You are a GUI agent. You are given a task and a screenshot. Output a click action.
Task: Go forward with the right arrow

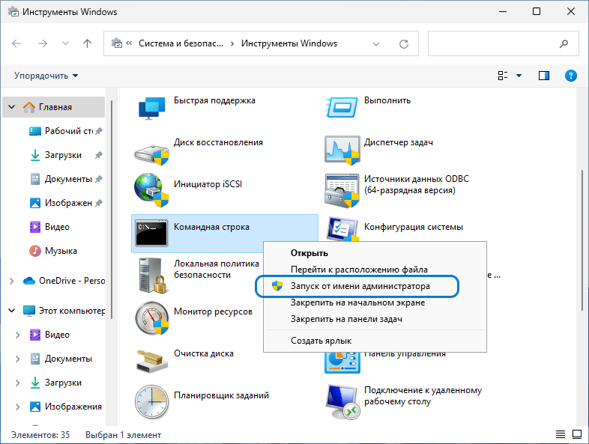[43, 43]
